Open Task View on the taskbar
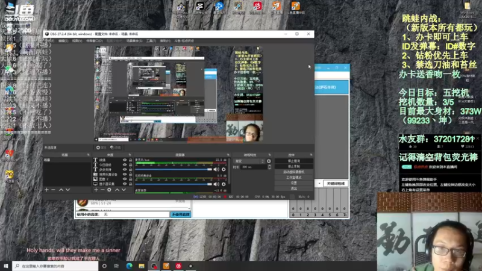This screenshot has height=271, width=482. tap(116, 266)
